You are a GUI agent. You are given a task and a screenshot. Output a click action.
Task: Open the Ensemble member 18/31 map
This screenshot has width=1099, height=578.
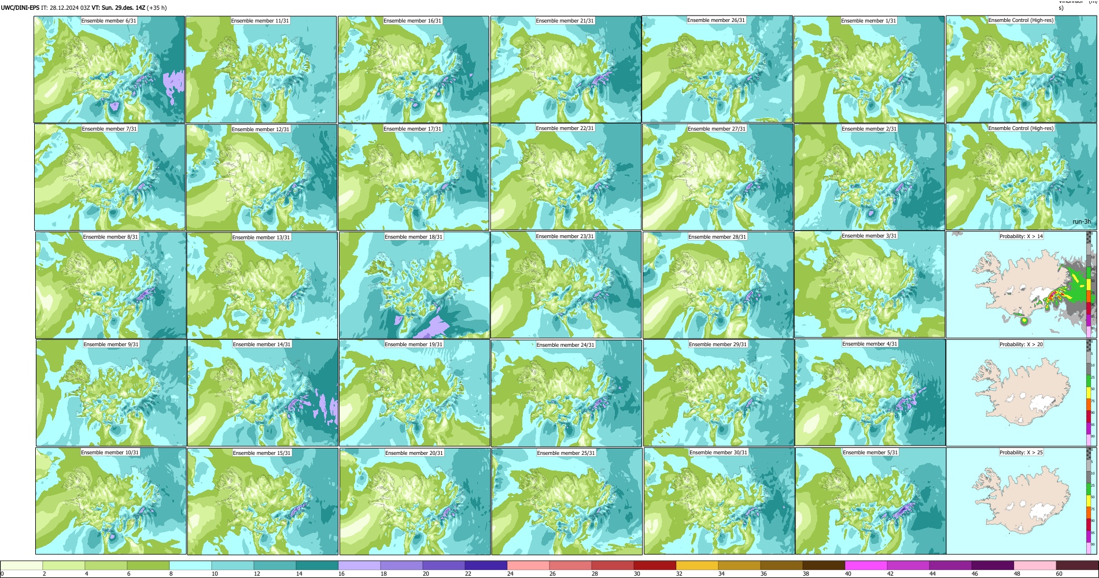[x=414, y=285]
